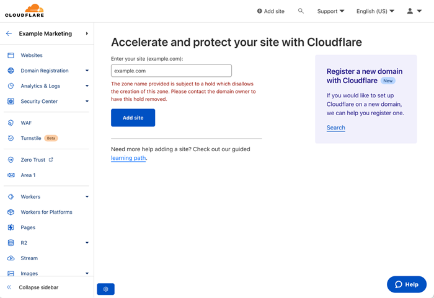The height and width of the screenshot is (298, 434).
Task: Open the user account menu
Action: 414,11
